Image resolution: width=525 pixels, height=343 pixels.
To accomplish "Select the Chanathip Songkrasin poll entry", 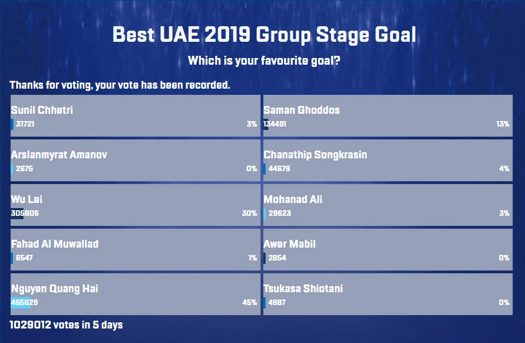I will pyautogui.click(x=387, y=161).
